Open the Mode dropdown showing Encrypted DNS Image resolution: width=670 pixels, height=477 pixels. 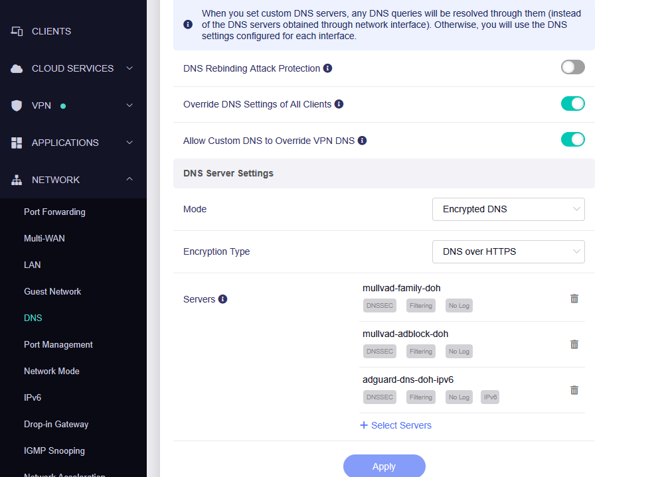click(x=508, y=209)
